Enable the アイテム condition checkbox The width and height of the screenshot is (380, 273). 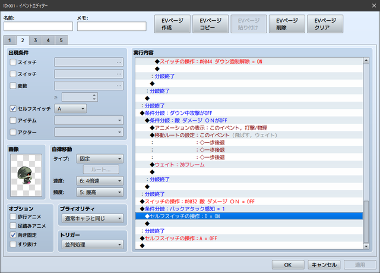click(13, 120)
